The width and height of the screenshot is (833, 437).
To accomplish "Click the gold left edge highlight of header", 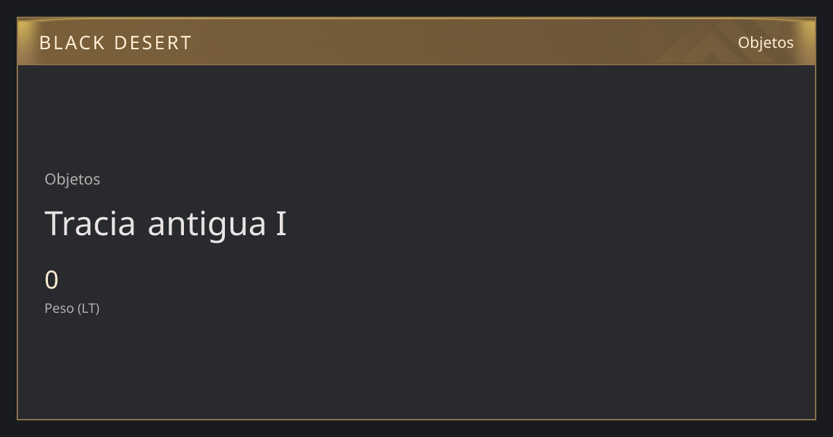I will [25, 42].
